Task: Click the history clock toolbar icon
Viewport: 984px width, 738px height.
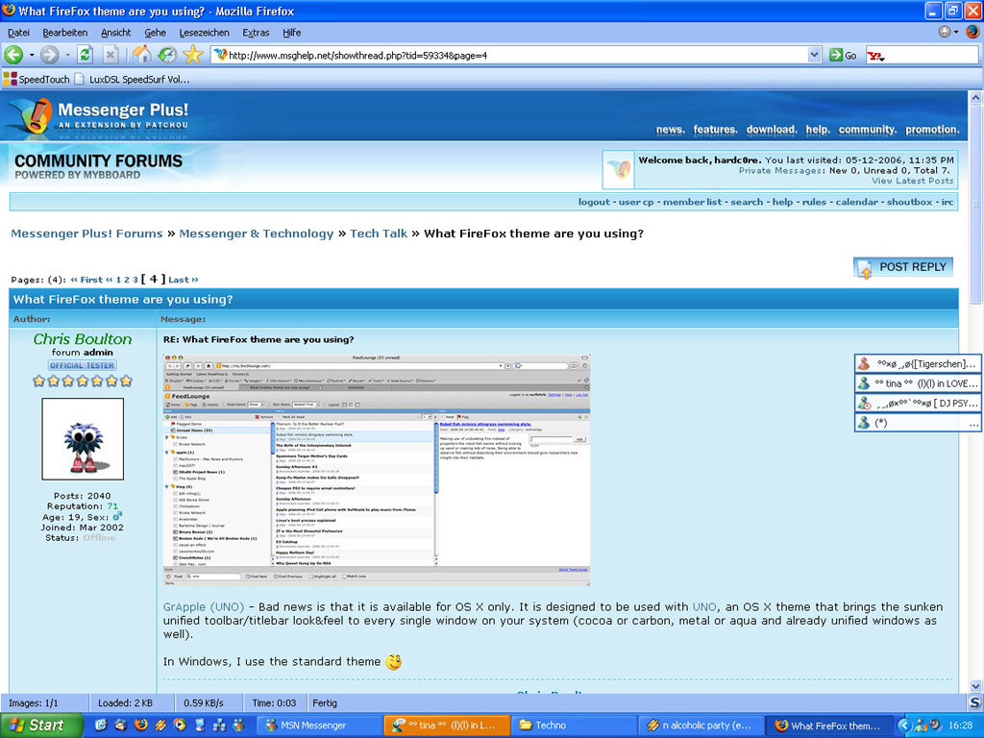Action: (167, 55)
